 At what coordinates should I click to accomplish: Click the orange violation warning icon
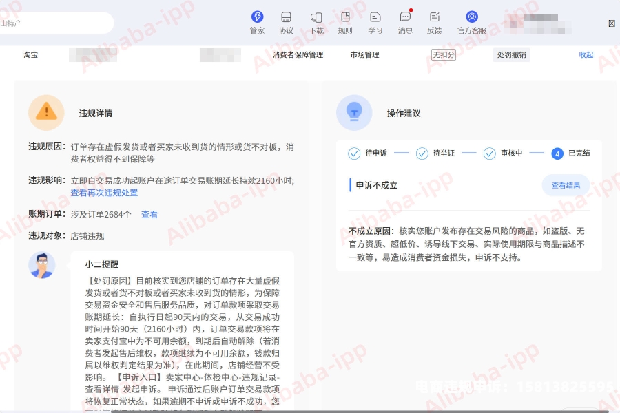46,112
